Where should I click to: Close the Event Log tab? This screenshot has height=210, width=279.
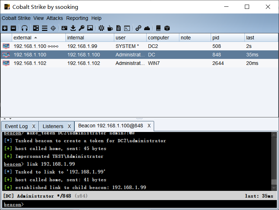tap(33, 126)
